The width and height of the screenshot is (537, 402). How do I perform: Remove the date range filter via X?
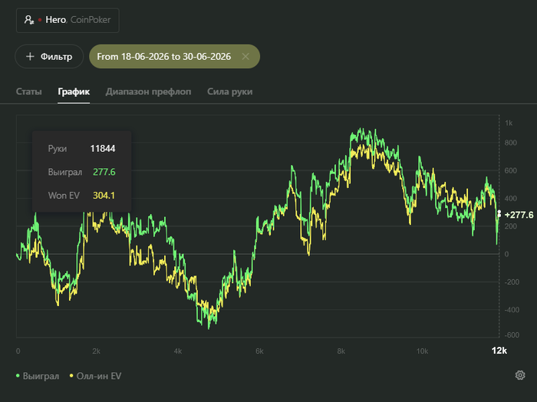(245, 57)
